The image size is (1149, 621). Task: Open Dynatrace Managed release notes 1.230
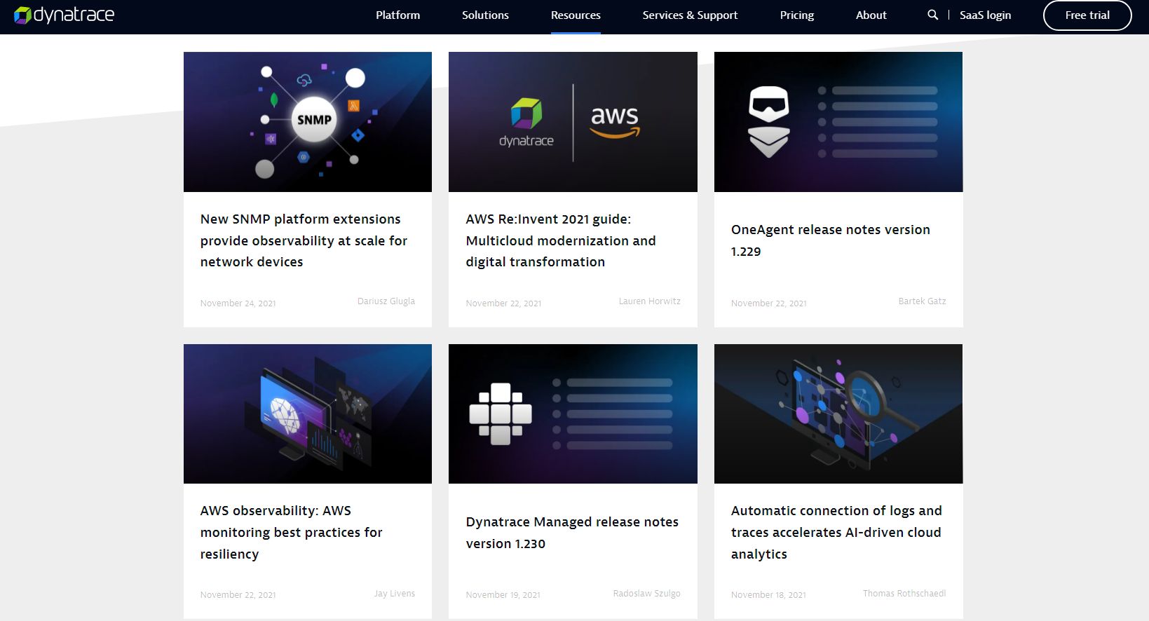point(571,533)
